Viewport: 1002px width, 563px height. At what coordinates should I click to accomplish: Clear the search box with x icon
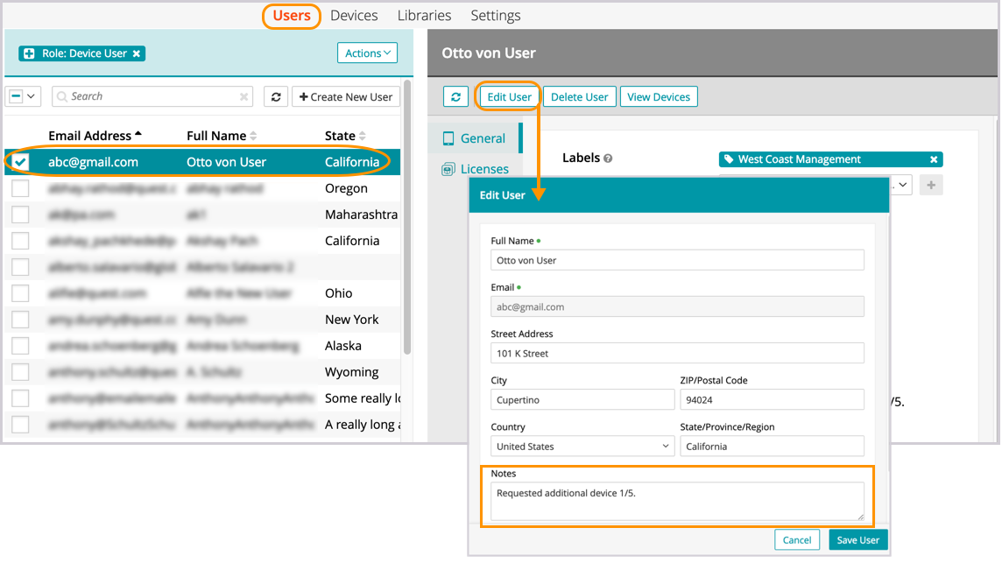[244, 97]
